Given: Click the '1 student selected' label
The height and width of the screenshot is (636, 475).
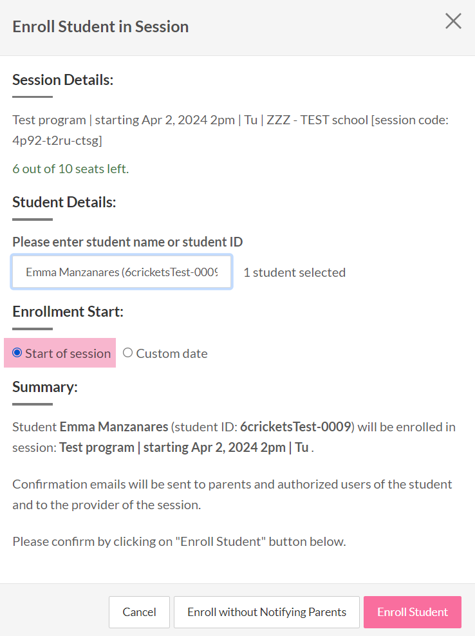Looking at the screenshot, I should click(294, 272).
